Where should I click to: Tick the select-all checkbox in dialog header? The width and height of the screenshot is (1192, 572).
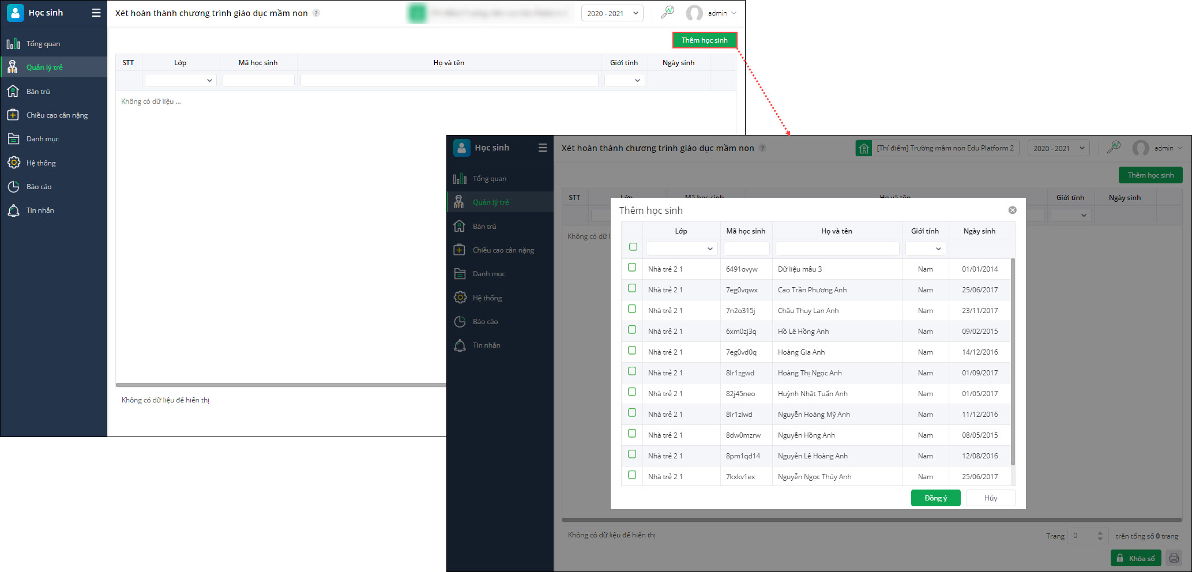tap(633, 247)
